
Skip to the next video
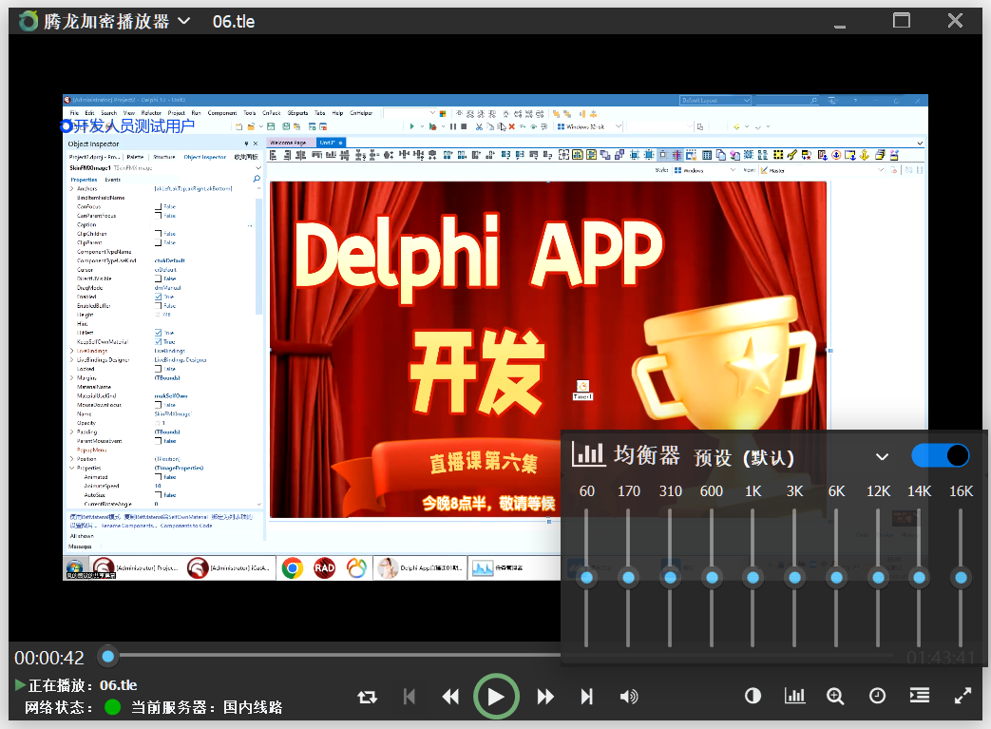coord(587,697)
